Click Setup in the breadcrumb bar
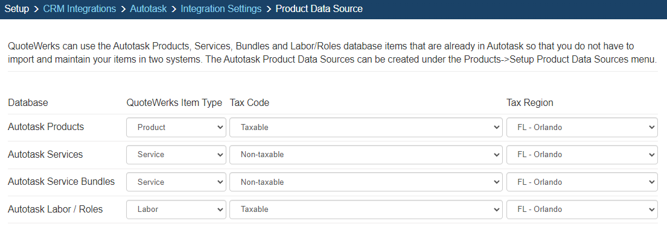Viewport: 667px width, 233px height. pyautogui.click(x=17, y=8)
